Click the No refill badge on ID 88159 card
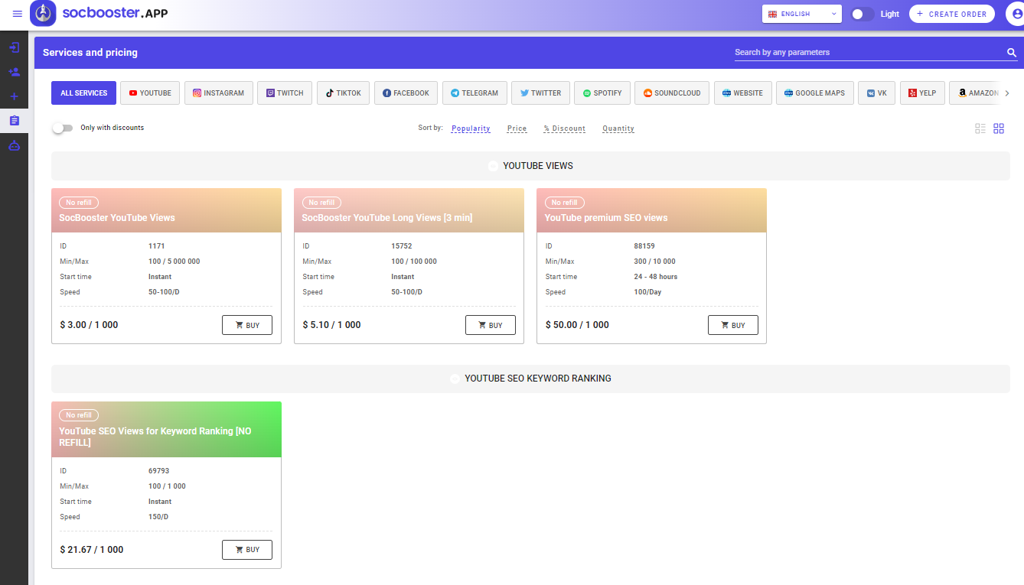Screen dimensions: 1024x585 564,203
